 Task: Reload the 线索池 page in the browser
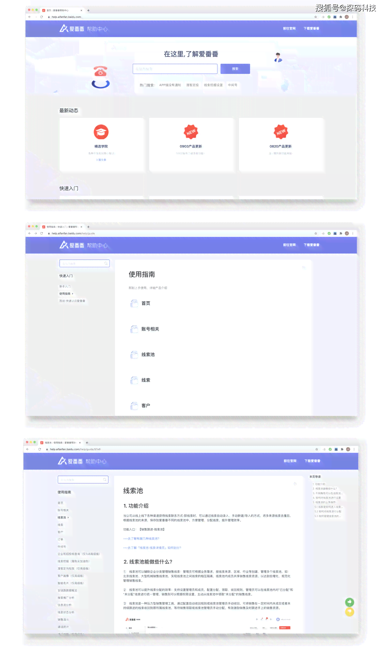(x=40, y=449)
